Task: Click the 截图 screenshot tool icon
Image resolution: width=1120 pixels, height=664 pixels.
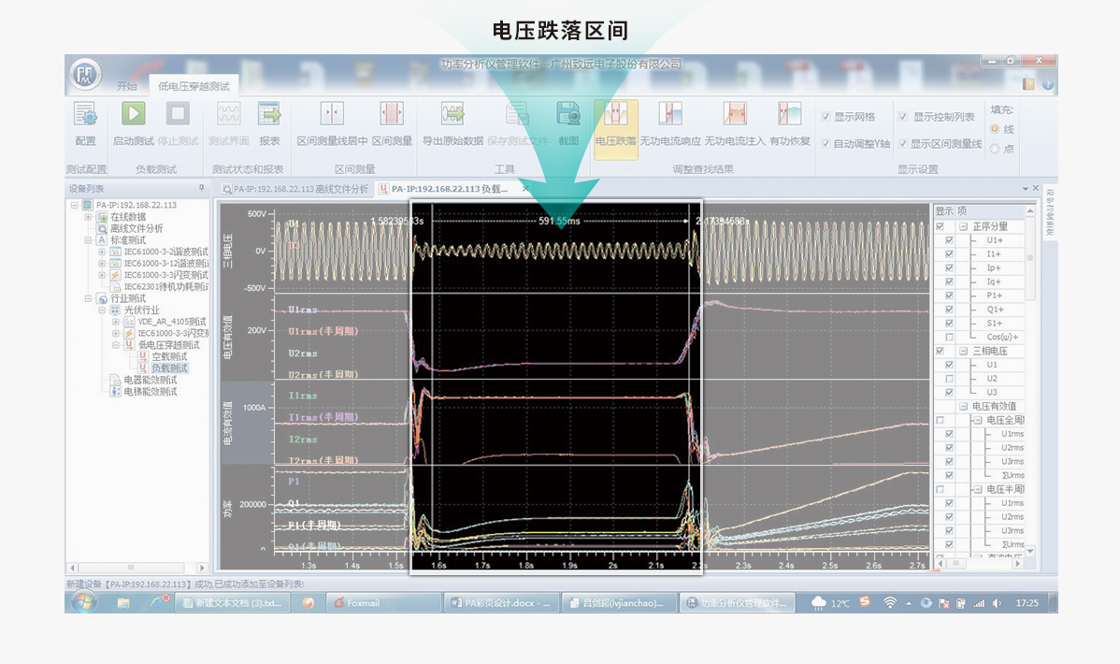Action: 568,115
